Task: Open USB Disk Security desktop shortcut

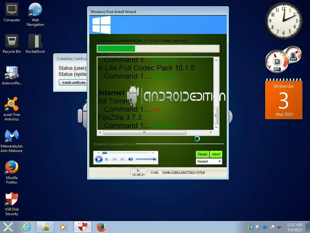Action: pos(12,204)
